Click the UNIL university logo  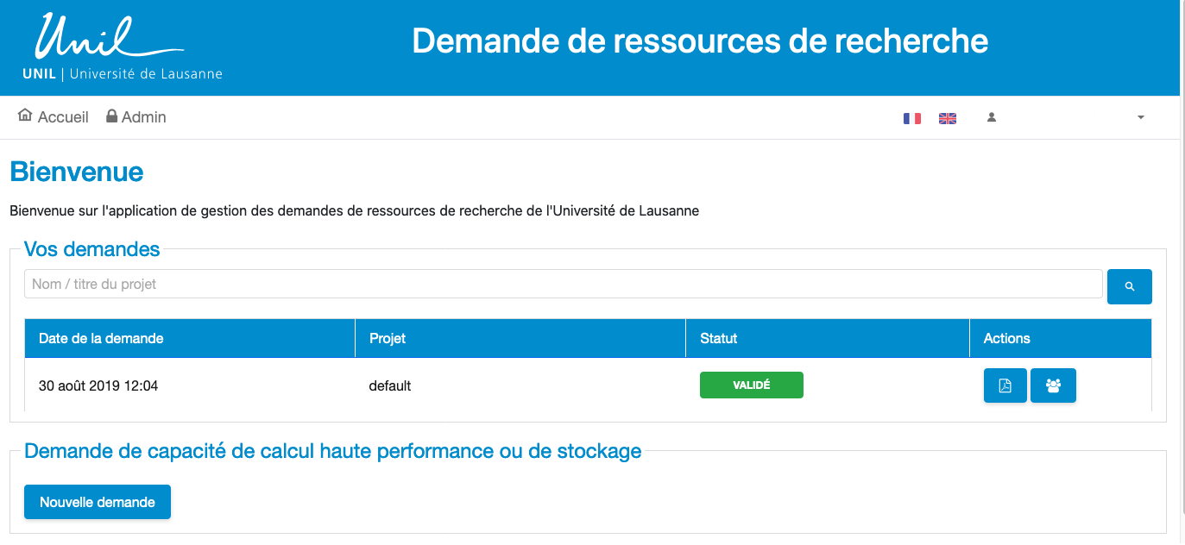[121, 49]
